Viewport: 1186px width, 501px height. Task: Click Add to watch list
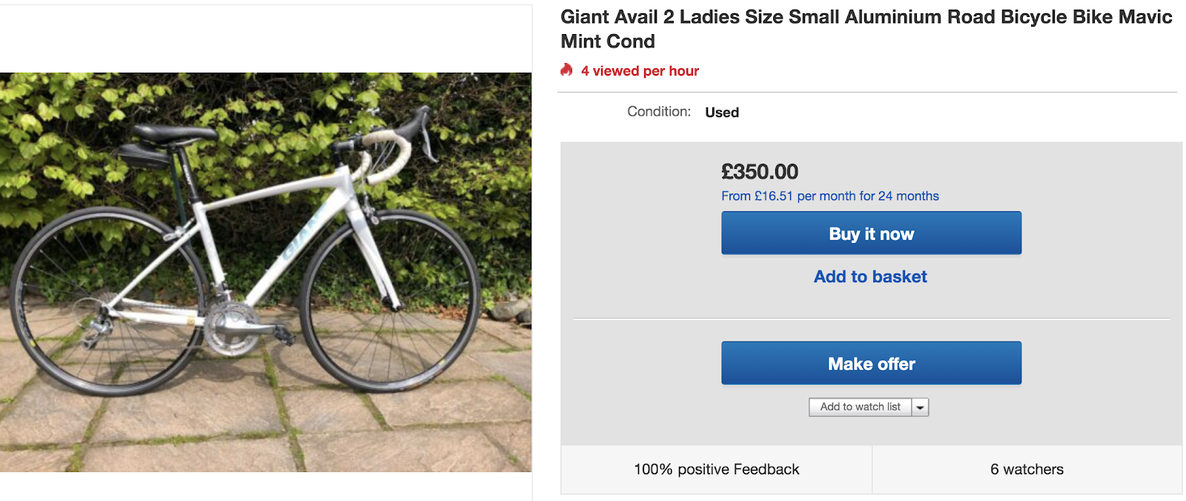(x=860, y=407)
